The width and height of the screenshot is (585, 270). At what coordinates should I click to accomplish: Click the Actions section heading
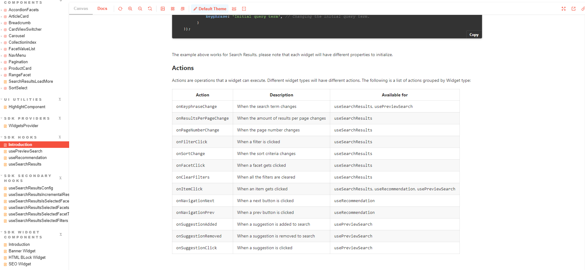(x=183, y=68)
